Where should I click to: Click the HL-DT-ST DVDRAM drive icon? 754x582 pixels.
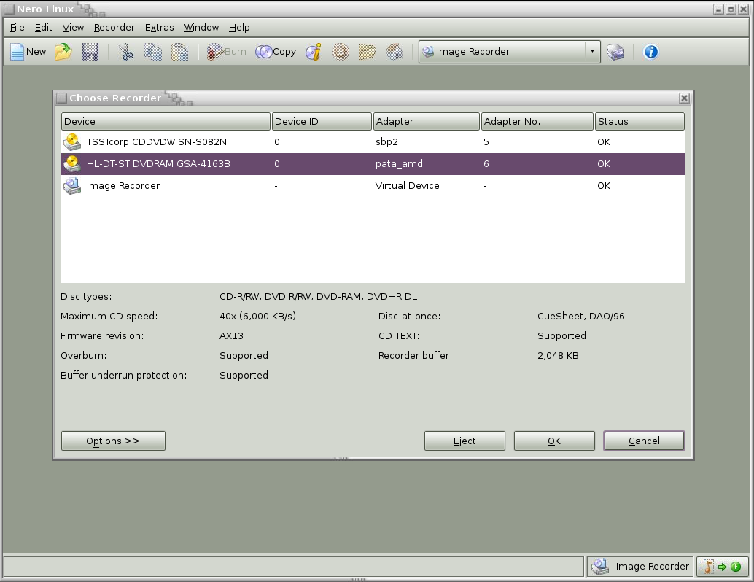point(72,163)
